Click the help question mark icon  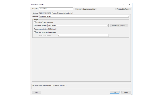click(124, 5)
